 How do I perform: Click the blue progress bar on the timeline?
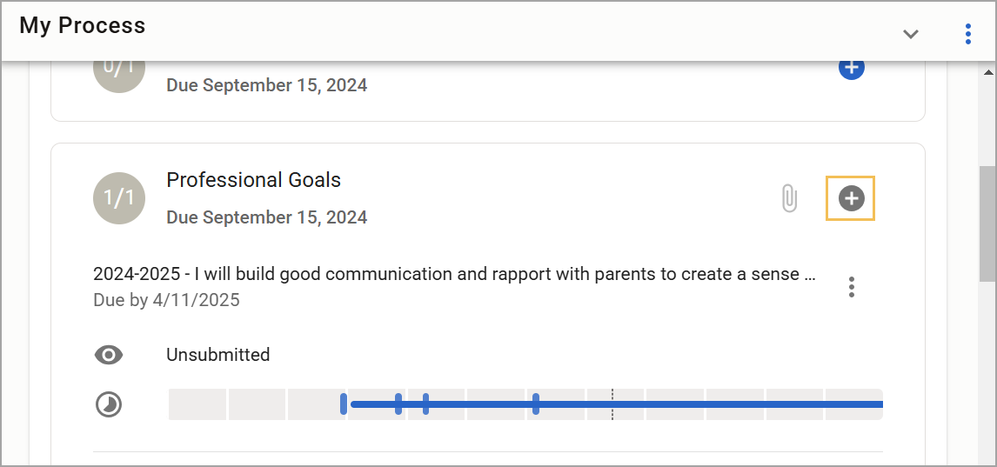pos(617,404)
